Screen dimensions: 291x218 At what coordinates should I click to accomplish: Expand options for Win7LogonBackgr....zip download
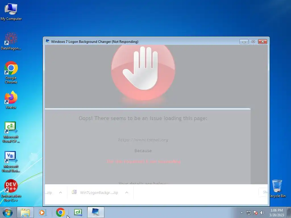pos(127,193)
